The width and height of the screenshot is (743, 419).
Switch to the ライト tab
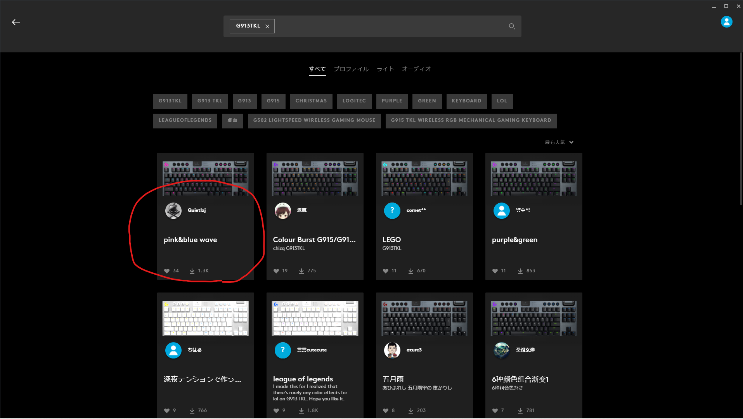click(x=384, y=69)
